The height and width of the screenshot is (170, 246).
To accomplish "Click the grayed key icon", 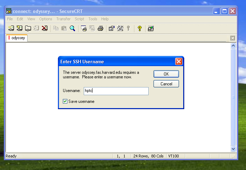I will (128, 28).
